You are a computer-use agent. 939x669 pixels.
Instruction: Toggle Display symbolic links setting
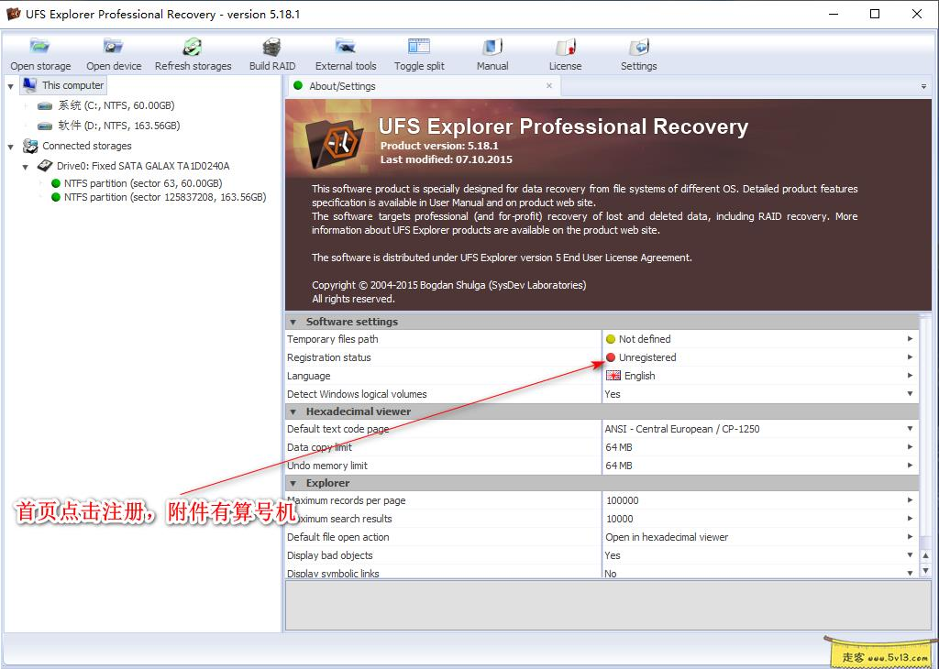click(909, 572)
